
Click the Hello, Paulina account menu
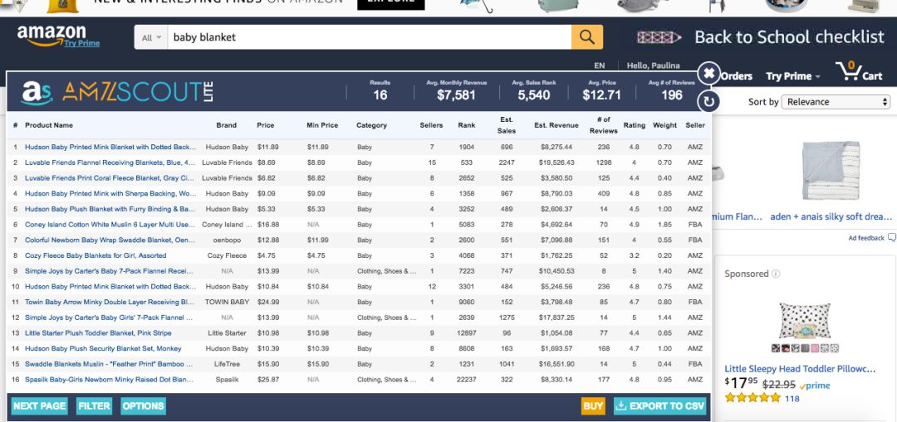[x=654, y=65]
